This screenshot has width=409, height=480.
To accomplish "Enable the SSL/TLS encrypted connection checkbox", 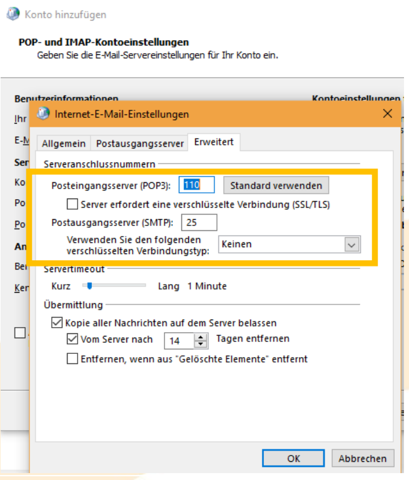I will point(73,204).
